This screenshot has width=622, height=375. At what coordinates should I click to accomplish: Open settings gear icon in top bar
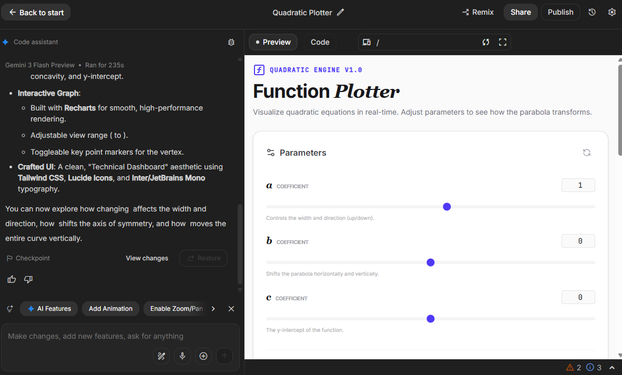(611, 12)
